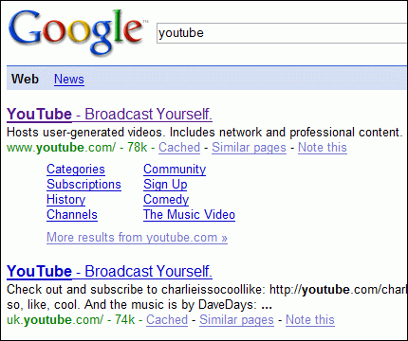
Task: Click the charlieissocoollike snippet text
Action: (x=207, y=290)
